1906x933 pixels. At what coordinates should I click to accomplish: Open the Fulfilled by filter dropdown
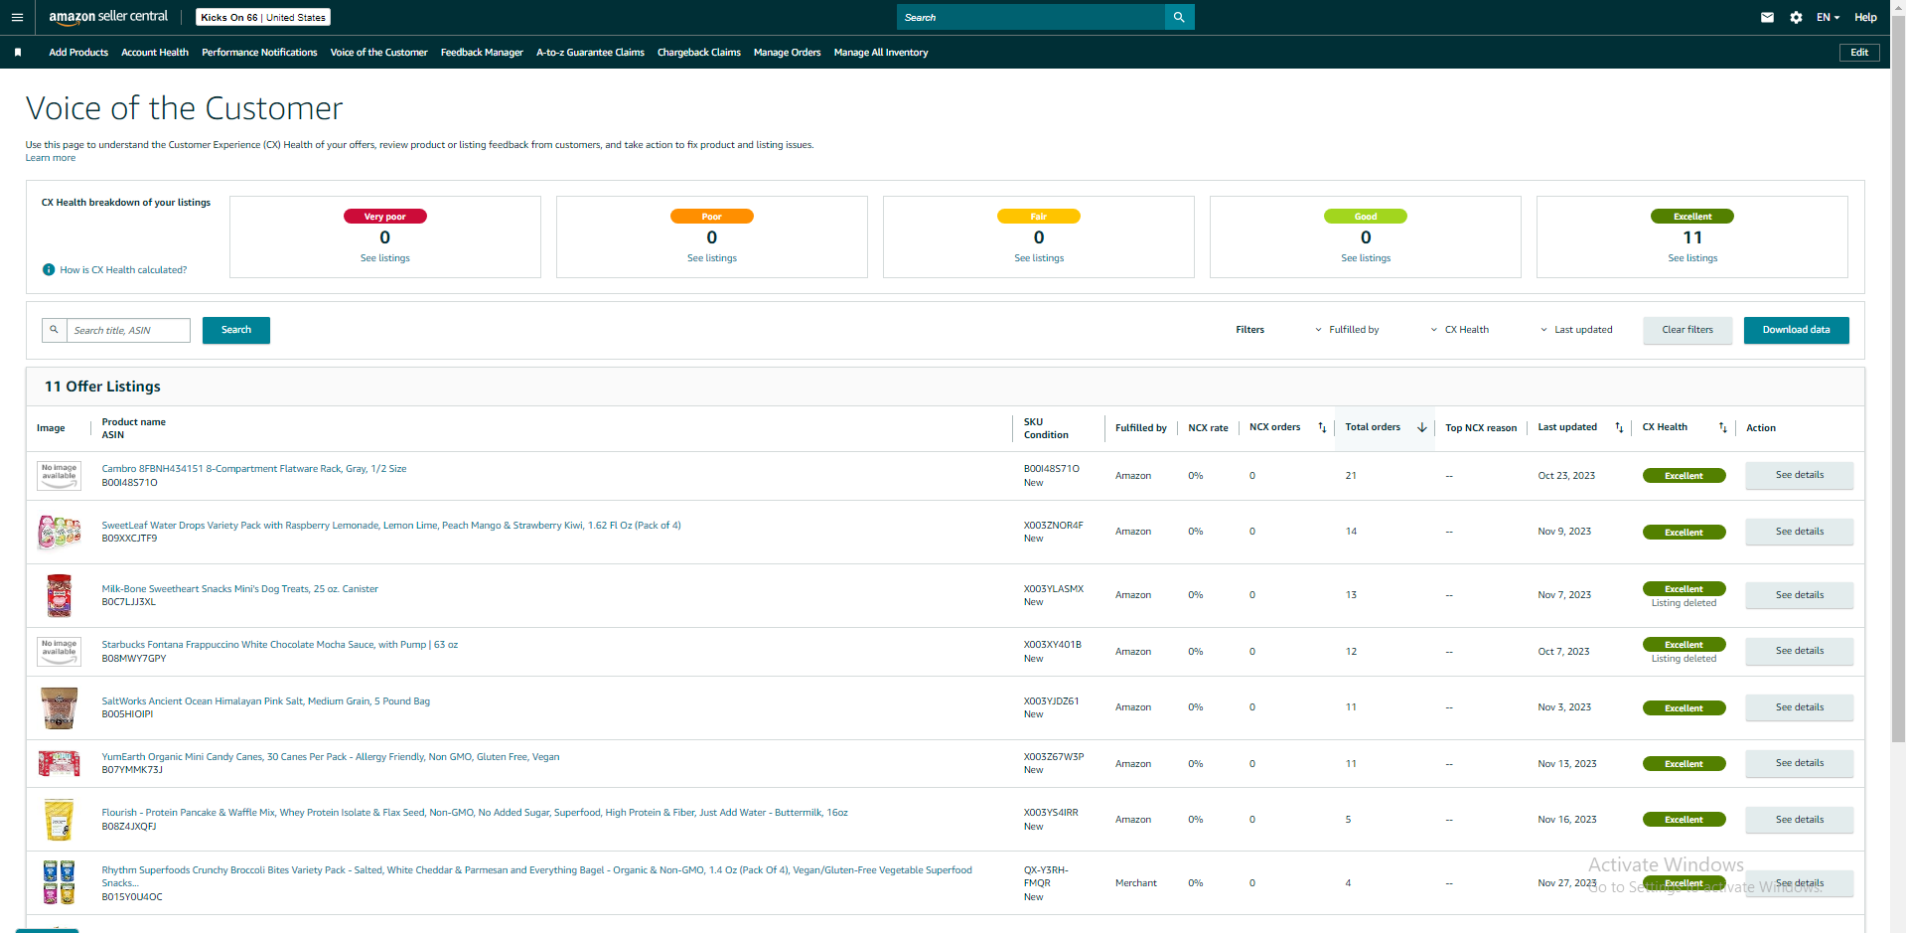(x=1347, y=330)
